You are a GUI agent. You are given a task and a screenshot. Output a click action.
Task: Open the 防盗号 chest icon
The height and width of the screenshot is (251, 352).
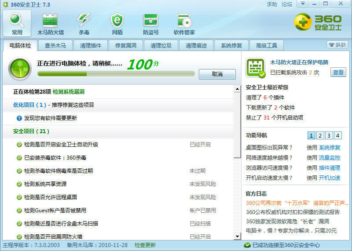click(150, 23)
